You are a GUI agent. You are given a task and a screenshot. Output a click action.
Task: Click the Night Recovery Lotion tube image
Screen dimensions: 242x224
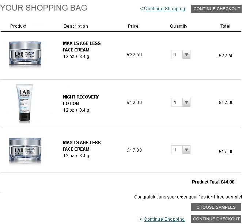(x=24, y=103)
